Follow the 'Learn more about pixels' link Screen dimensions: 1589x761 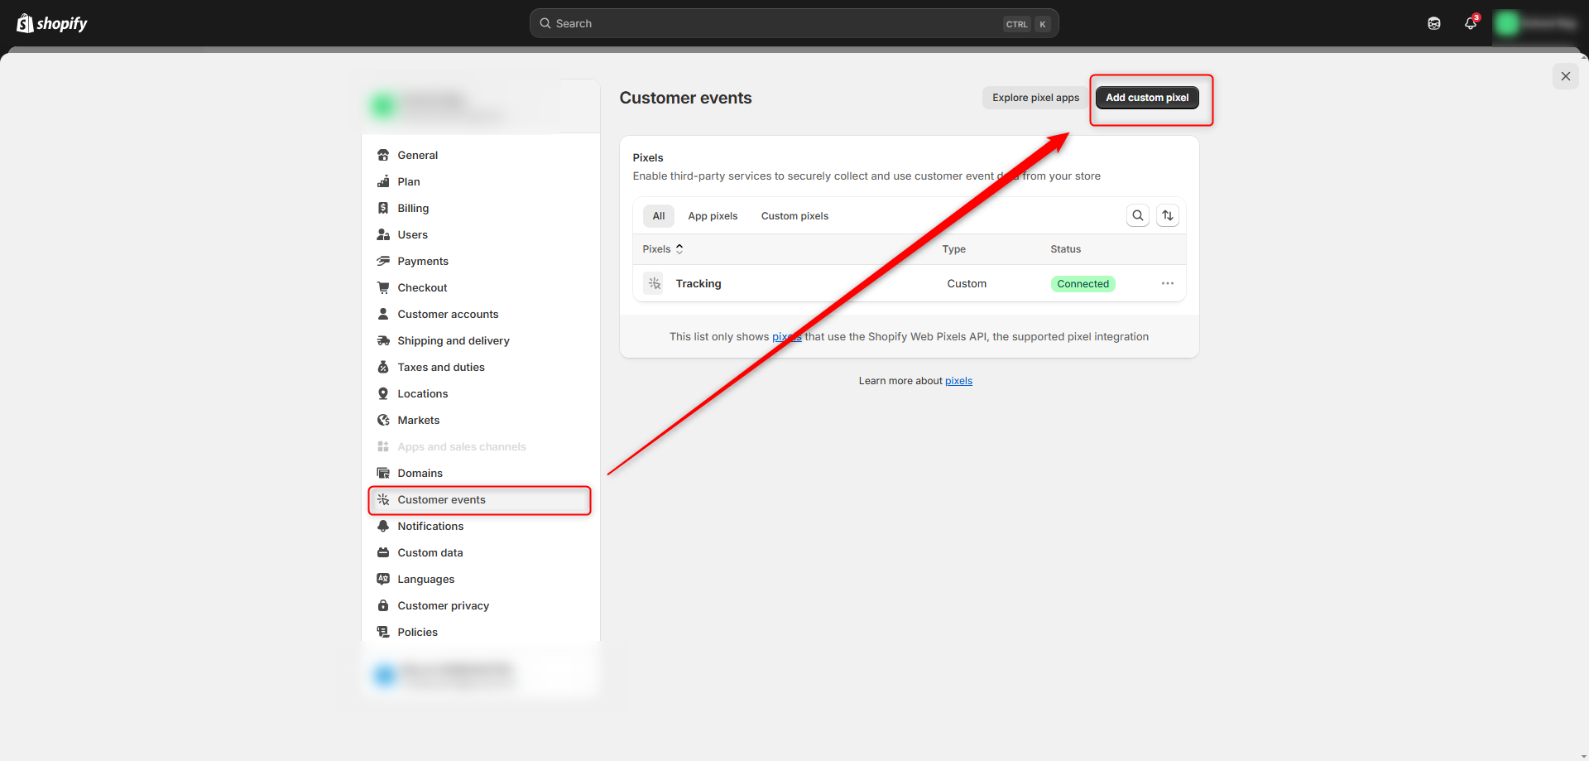[x=958, y=380]
